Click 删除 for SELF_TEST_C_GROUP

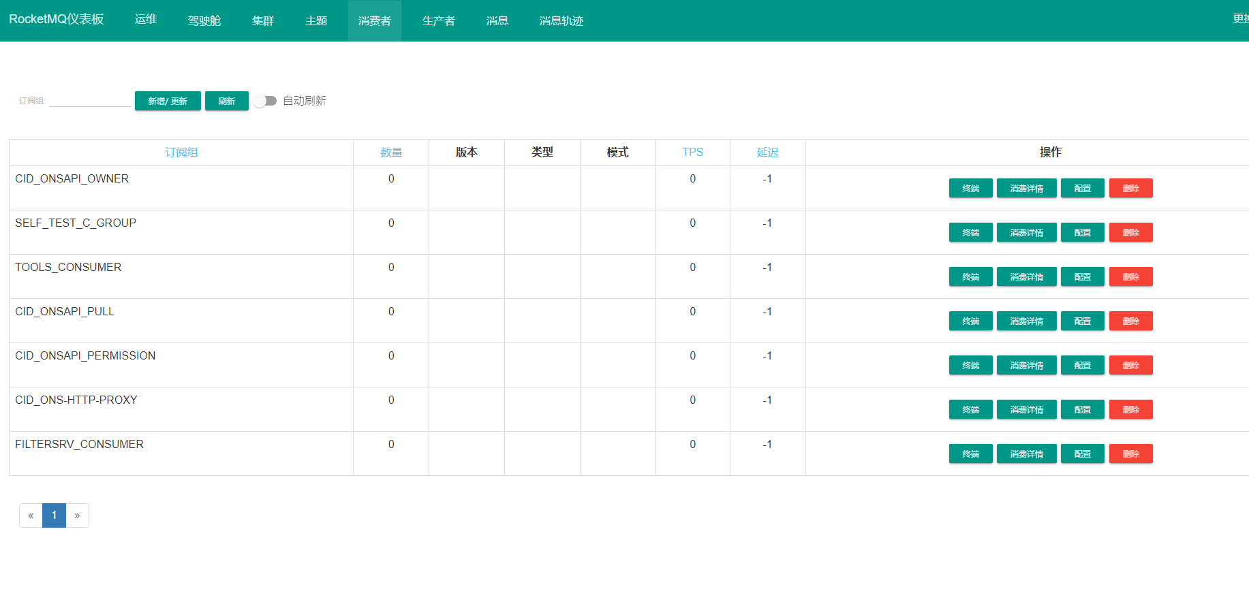[1131, 232]
